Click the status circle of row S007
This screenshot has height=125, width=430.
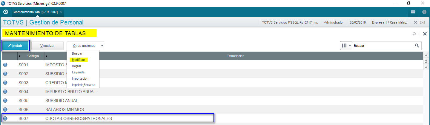pos(5,118)
